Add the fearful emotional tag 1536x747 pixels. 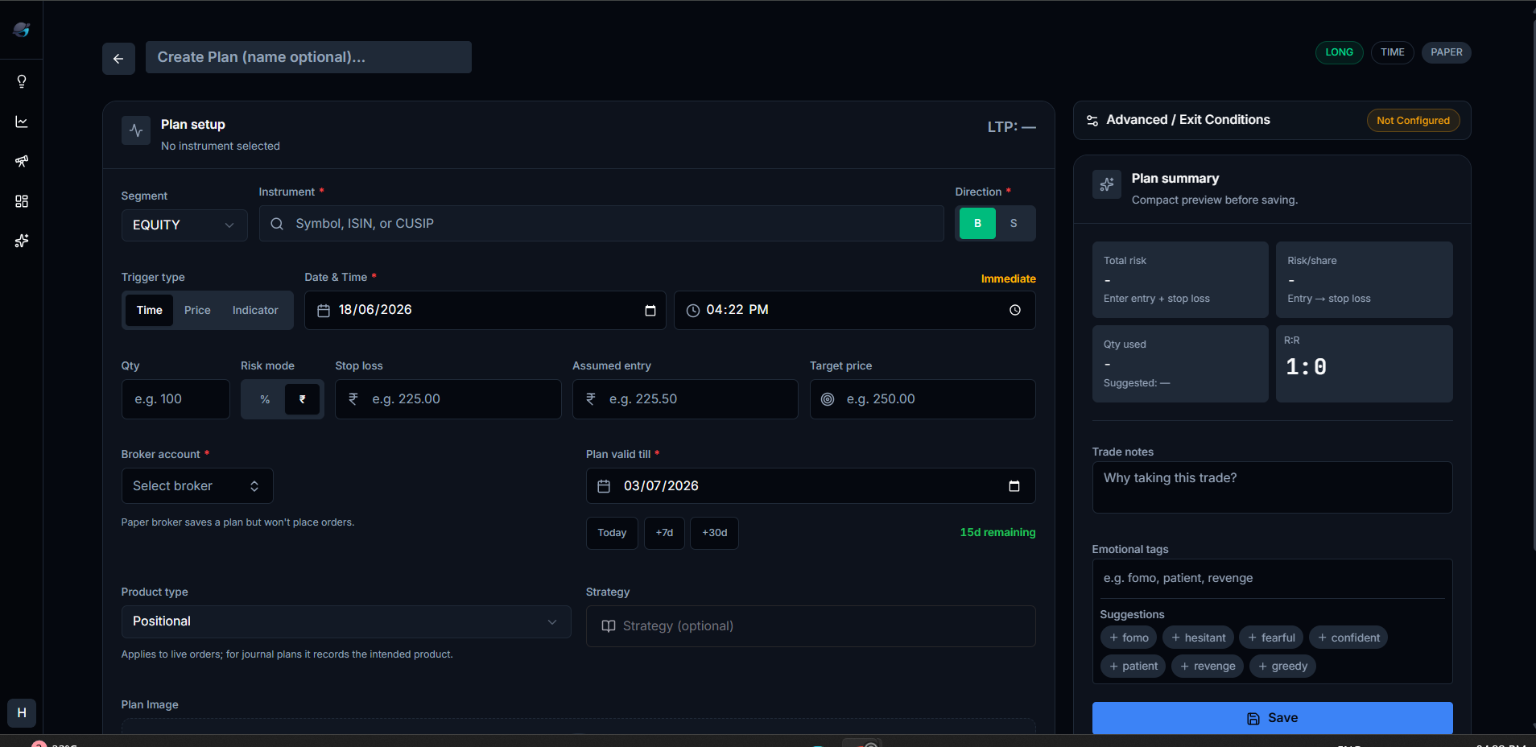(x=1271, y=638)
